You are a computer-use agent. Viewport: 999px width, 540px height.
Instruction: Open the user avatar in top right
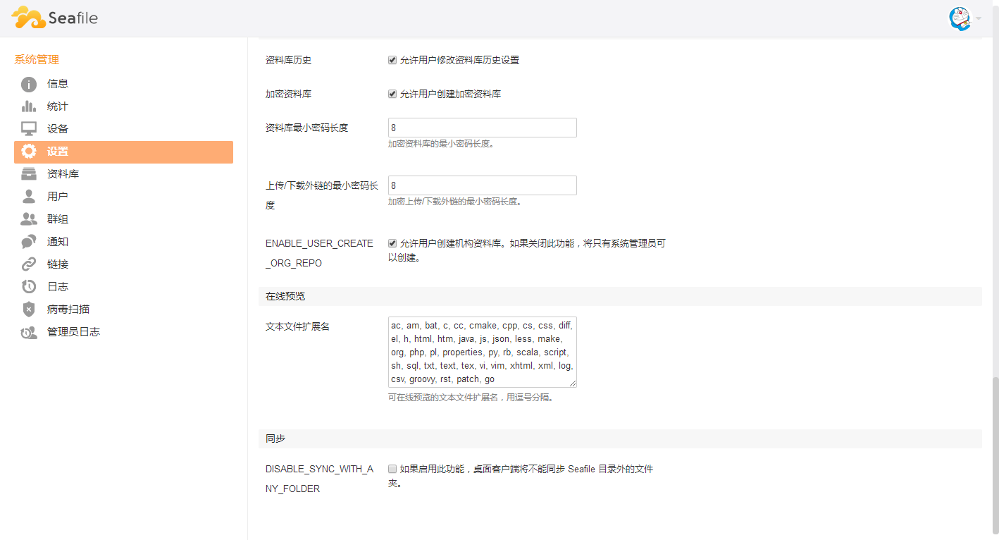(x=960, y=18)
